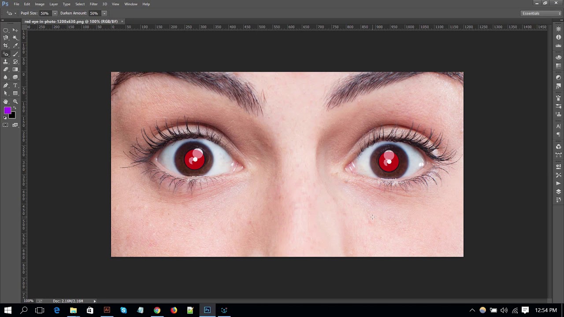This screenshot has width=564, height=317.
Task: Select the Eyedropper tool
Action: click(x=15, y=46)
